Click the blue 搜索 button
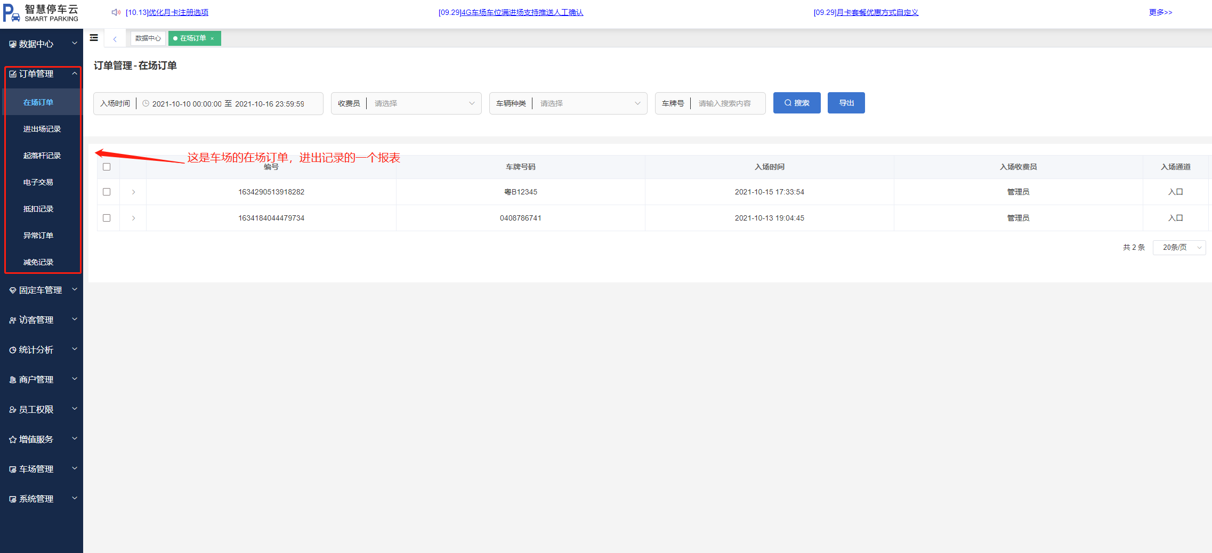Viewport: 1212px width, 553px height. [x=797, y=103]
